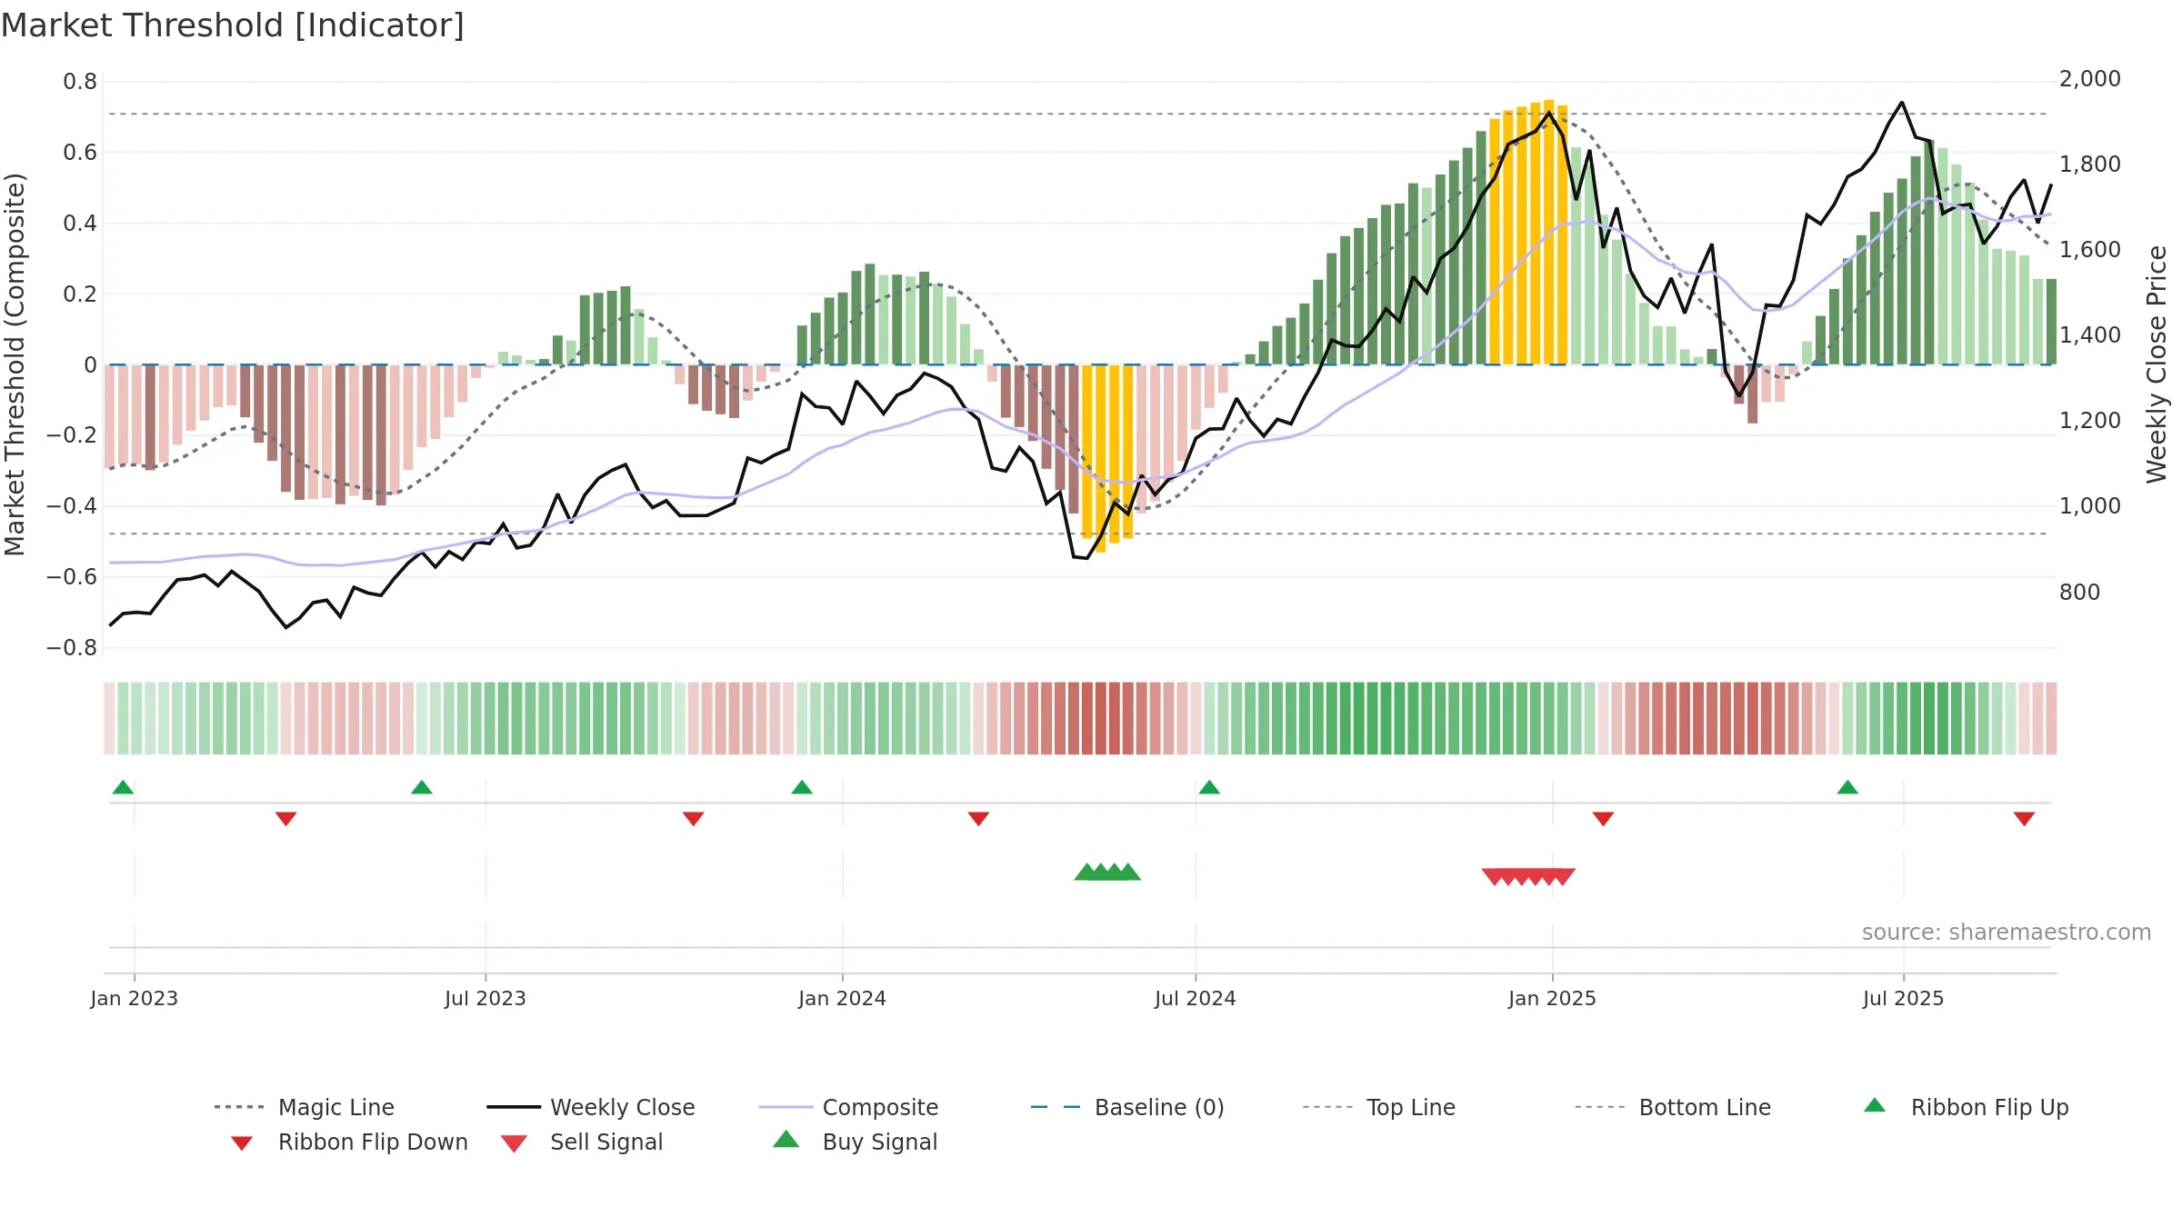
Task: Click the Market Threshold (Composite) axis title
Action: pyautogui.click(x=15, y=364)
